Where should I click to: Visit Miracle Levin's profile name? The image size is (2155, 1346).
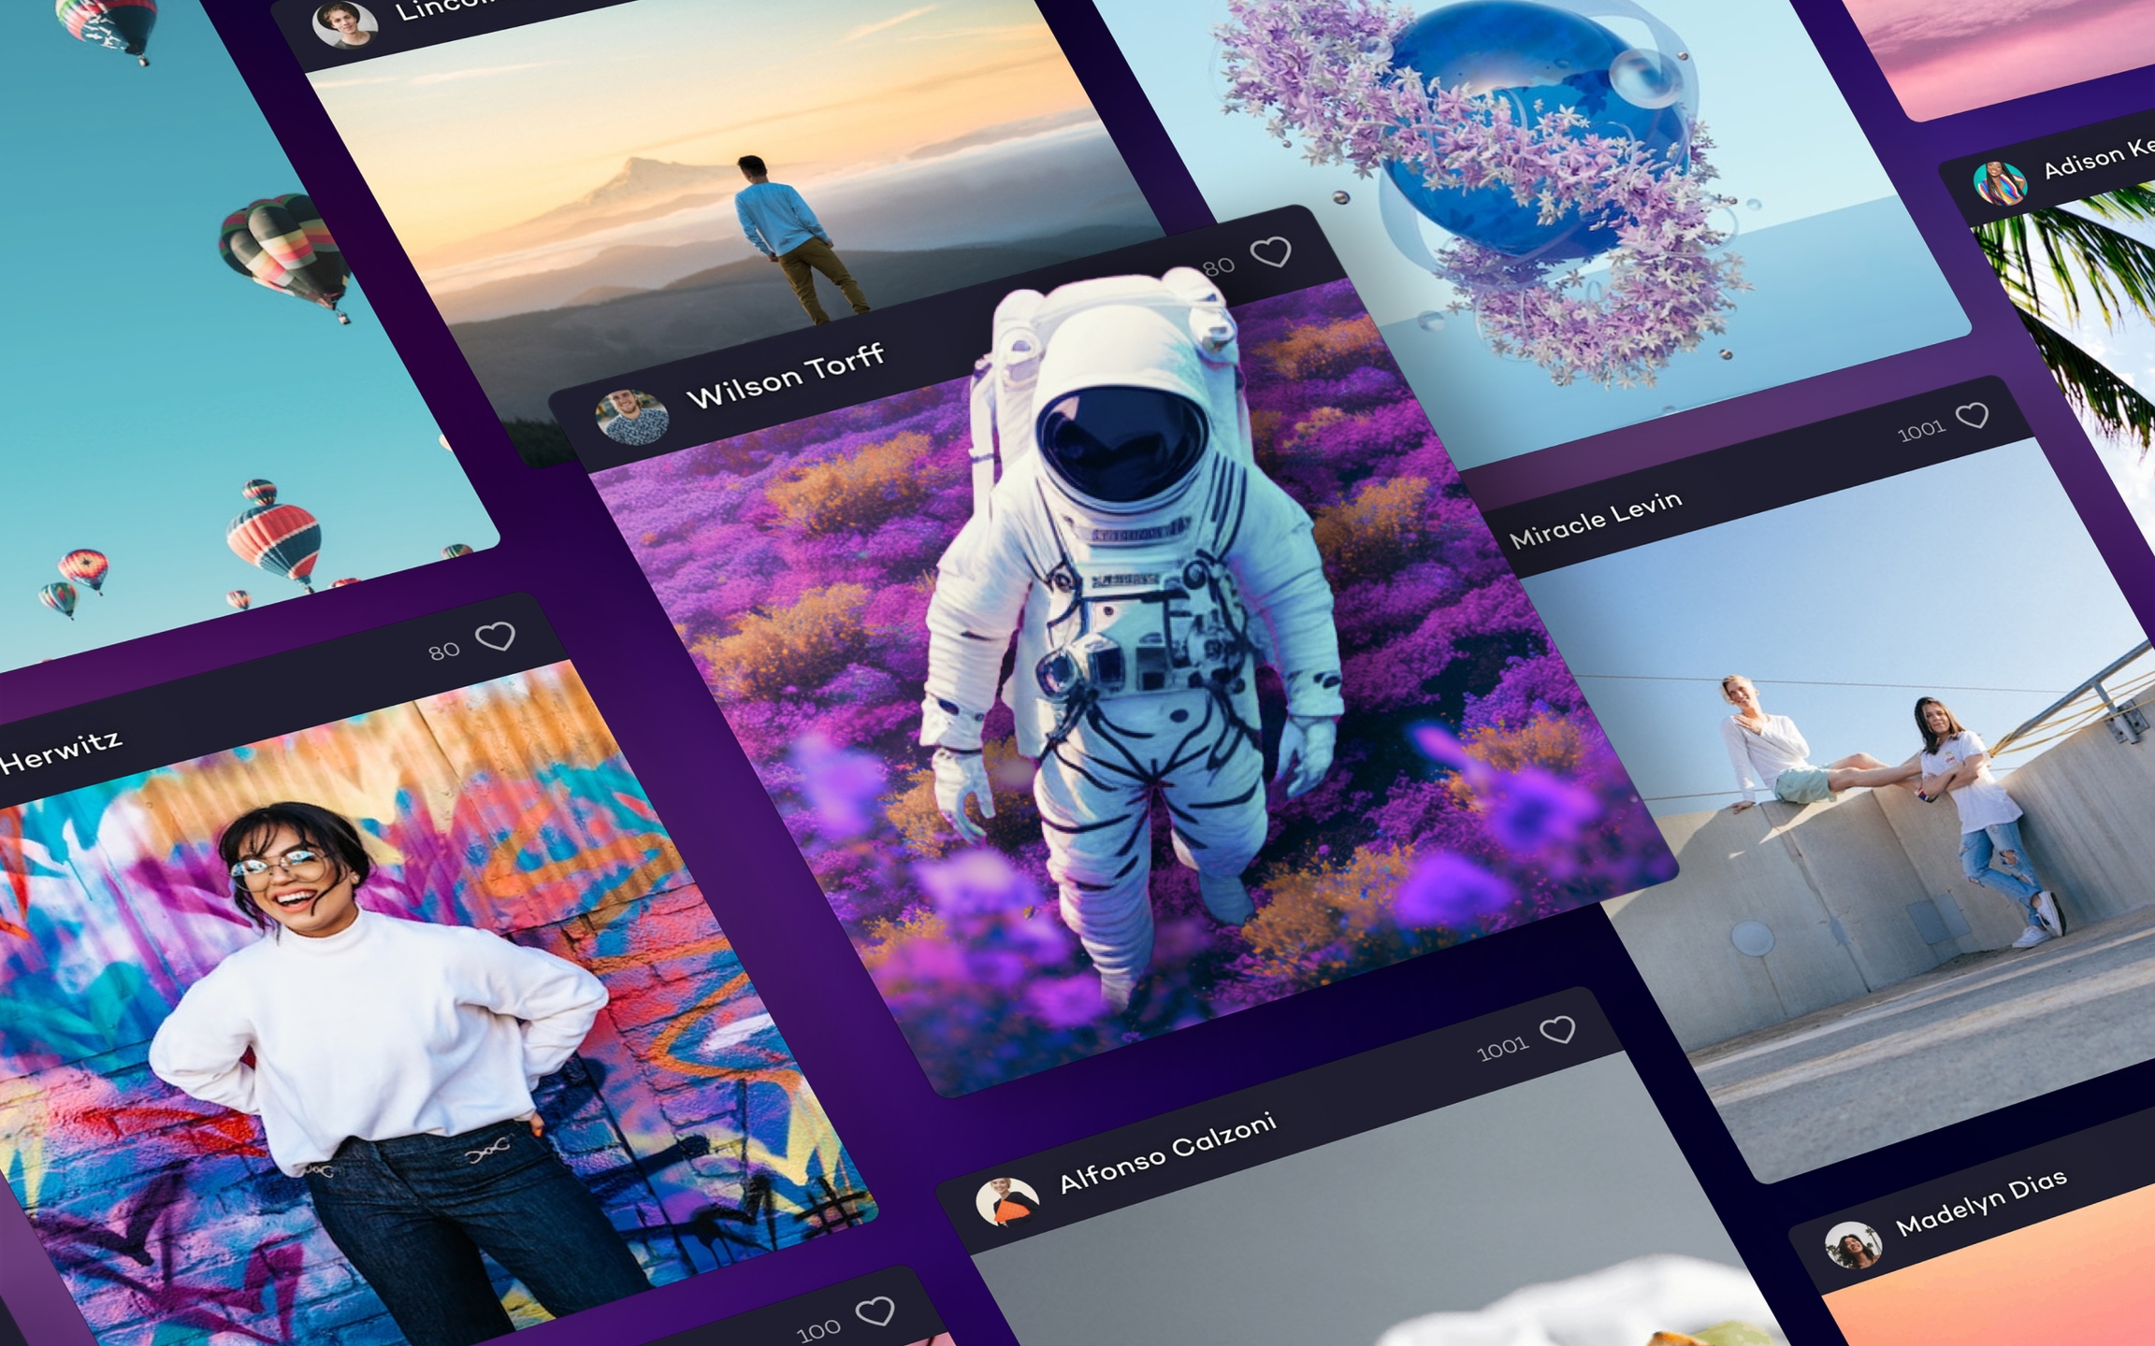coord(1596,520)
